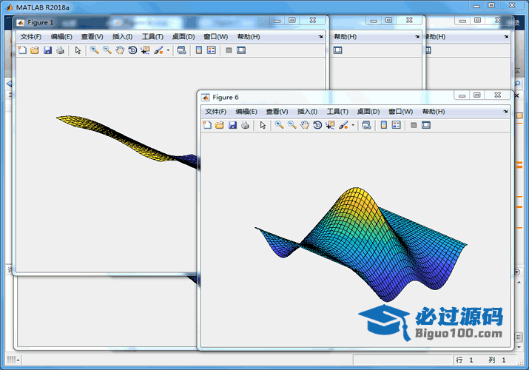Select Brush data tool in Figure 6
Image resolution: width=529 pixels, height=370 pixels.
(x=343, y=125)
